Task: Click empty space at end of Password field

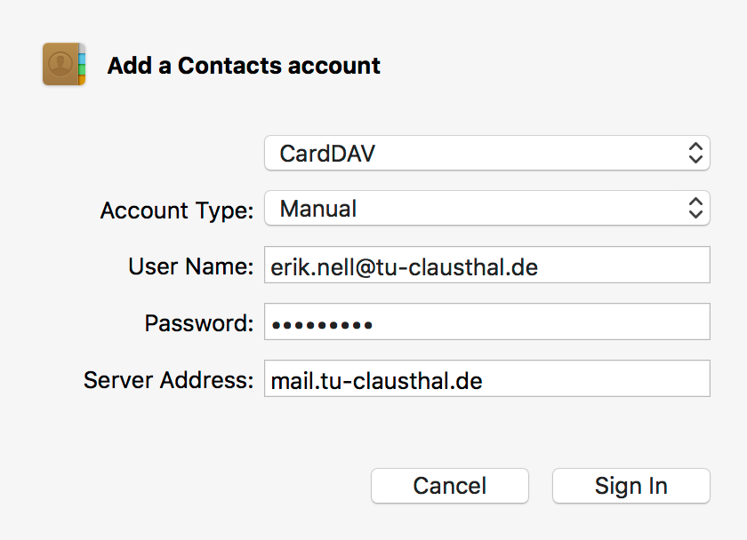Action: tap(541, 322)
